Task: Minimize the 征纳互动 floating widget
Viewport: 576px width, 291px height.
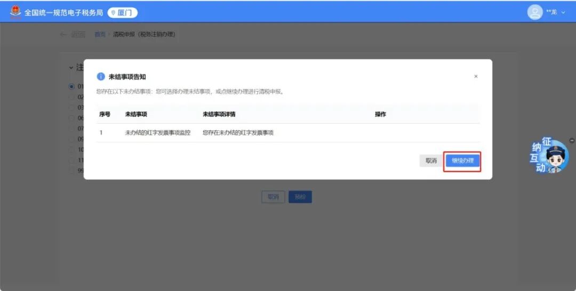Action: pyautogui.click(x=572, y=141)
